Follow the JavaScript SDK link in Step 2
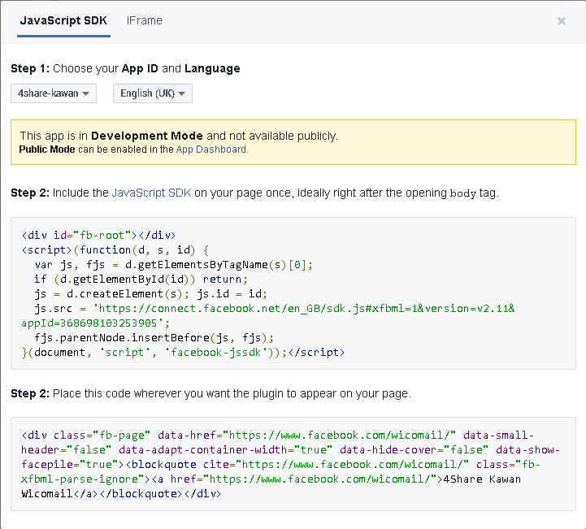The width and height of the screenshot is (586, 529). coord(150,193)
